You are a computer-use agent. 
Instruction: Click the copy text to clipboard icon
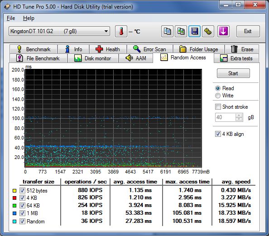coord(167,31)
